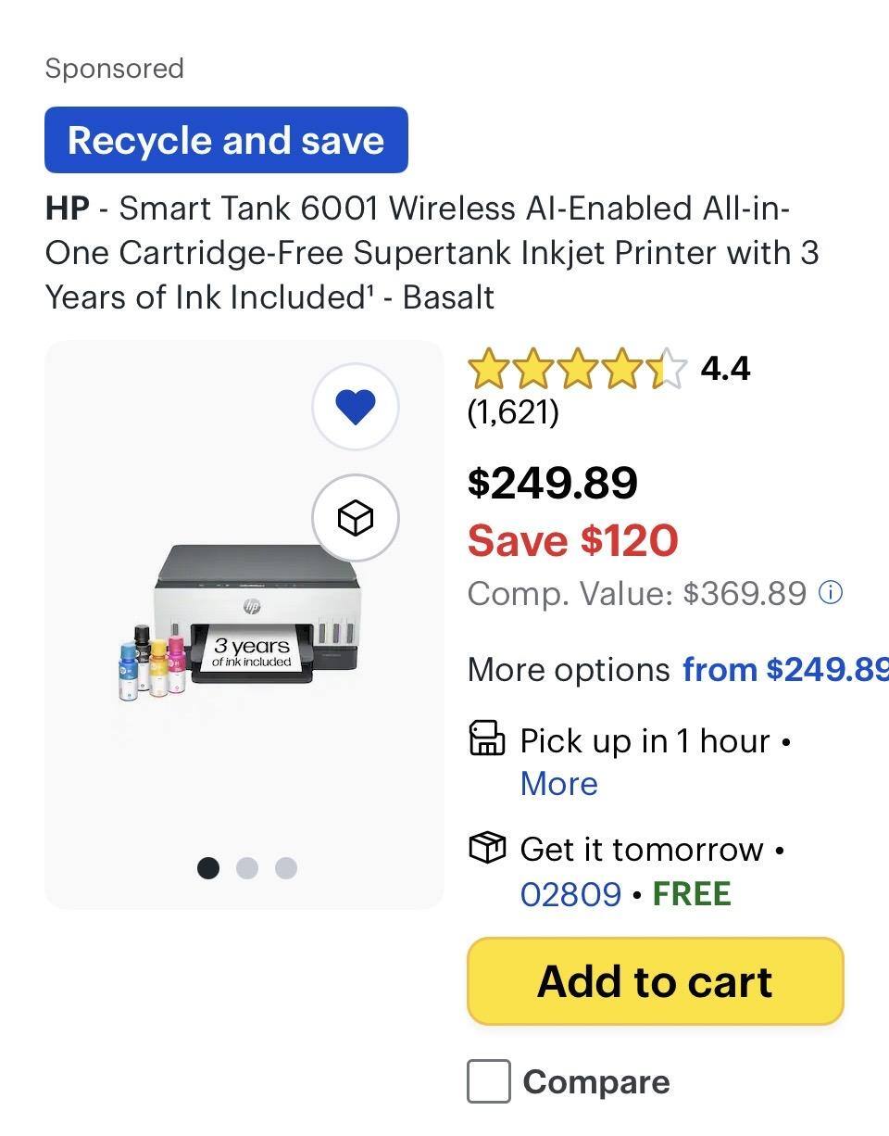The width and height of the screenshot is (889, 1136).
Task: Click the Comp. Value info icon
Action: [832, 592]
